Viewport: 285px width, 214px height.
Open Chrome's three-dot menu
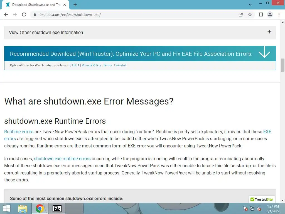coord(279,14)
